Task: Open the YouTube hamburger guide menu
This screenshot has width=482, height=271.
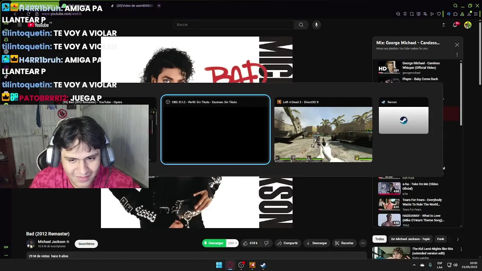Action: tap(20, 25)
